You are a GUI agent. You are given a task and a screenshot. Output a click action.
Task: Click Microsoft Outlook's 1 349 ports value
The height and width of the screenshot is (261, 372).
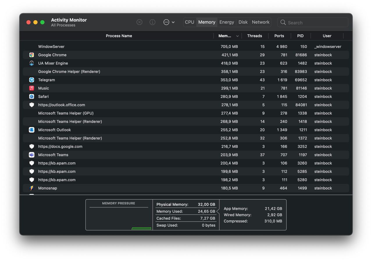[282, 130]
